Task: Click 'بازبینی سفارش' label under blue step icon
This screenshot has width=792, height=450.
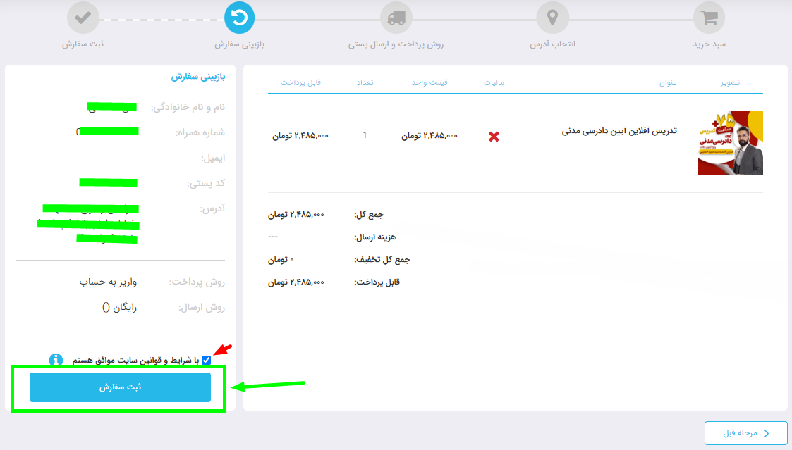Action: pyautogui.click(x=239, y=44)
